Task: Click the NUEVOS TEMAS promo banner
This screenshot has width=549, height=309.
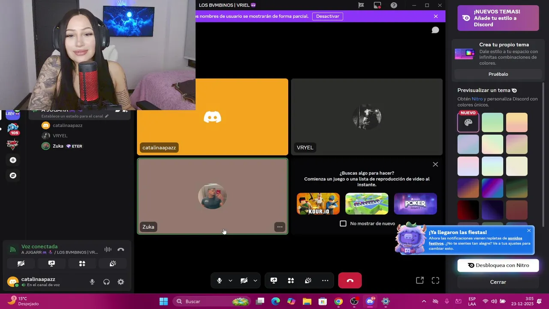Action: [498, 18]
